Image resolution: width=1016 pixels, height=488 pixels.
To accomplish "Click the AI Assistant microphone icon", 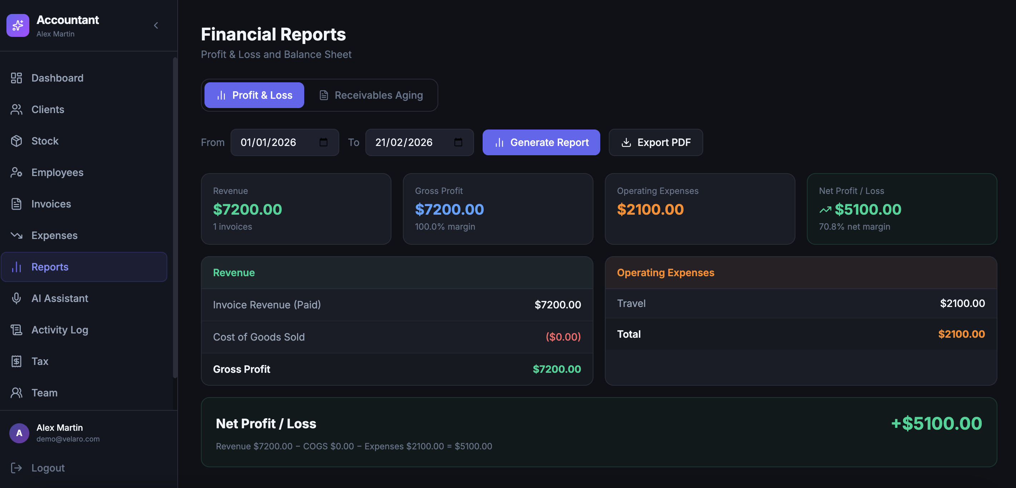I will pos(16,298).
